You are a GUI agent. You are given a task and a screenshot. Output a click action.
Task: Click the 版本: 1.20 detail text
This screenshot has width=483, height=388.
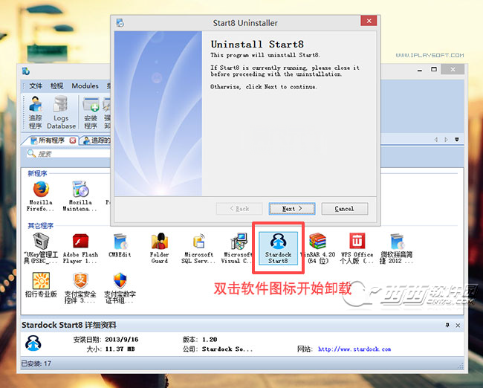click(200, 340)
